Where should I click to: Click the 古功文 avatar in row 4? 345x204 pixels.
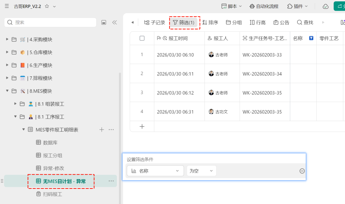pos(211,112)
